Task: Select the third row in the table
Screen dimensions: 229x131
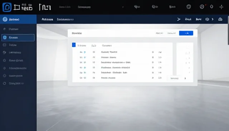Action: 122,62
